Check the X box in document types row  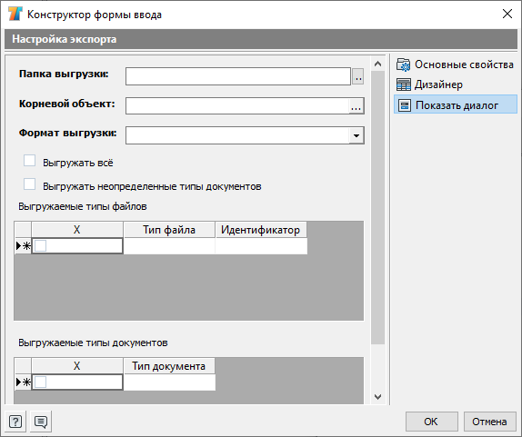point(41,382)
